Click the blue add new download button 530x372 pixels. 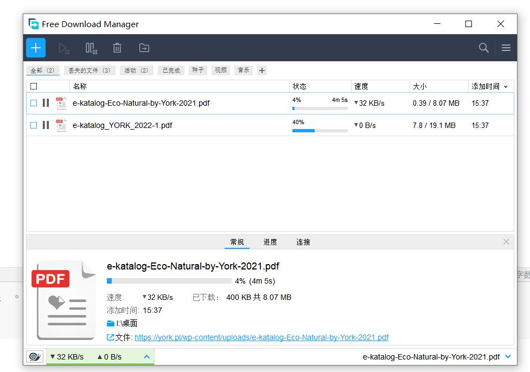click(36, 48)
